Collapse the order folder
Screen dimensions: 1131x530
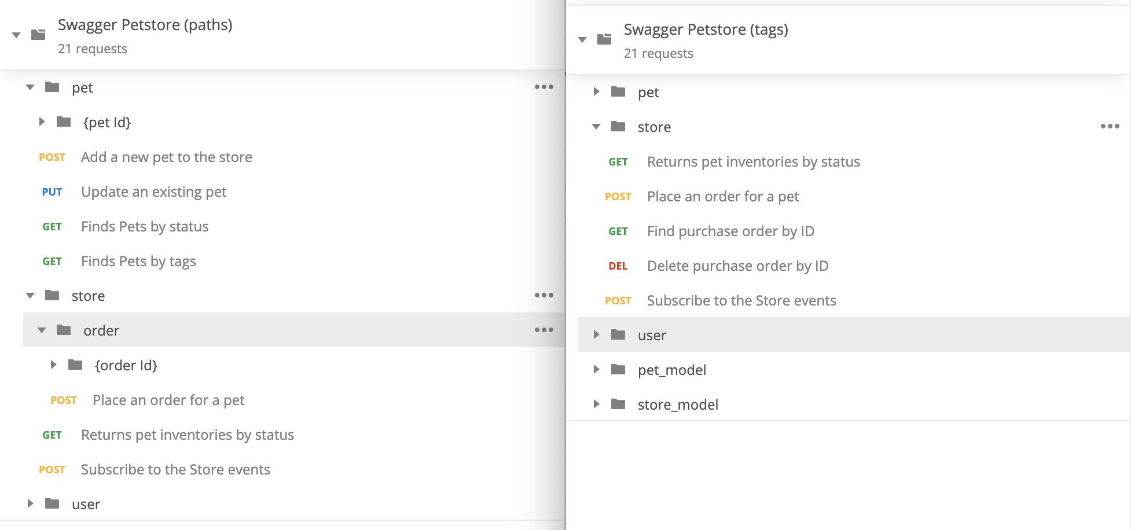pos(42,330)
